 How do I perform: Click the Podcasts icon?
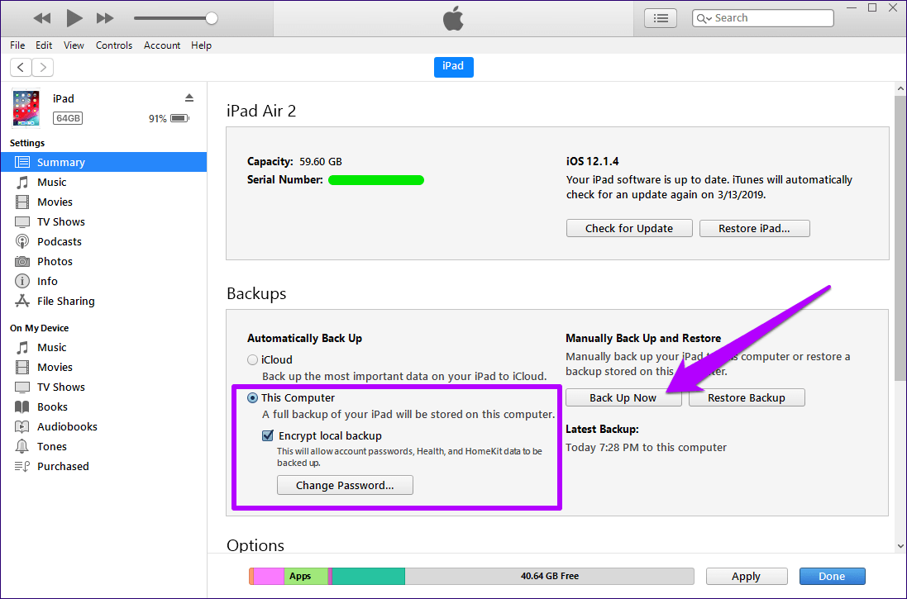tap(22, 242)
